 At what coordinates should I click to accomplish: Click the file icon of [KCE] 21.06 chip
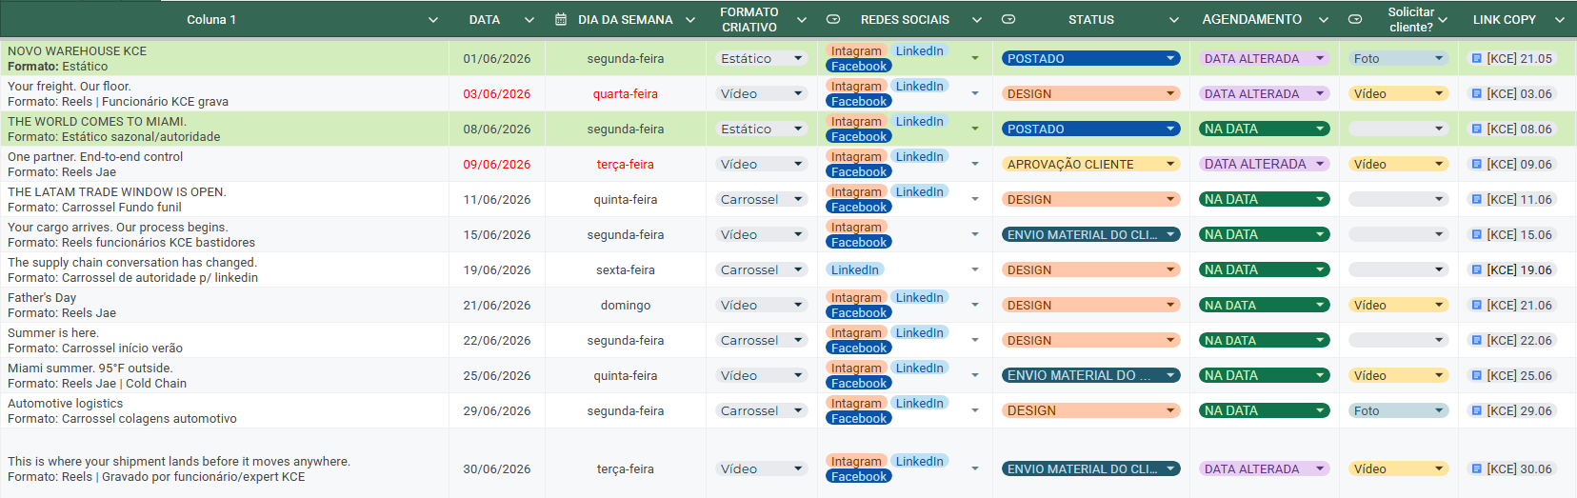tap(1477, 305)
